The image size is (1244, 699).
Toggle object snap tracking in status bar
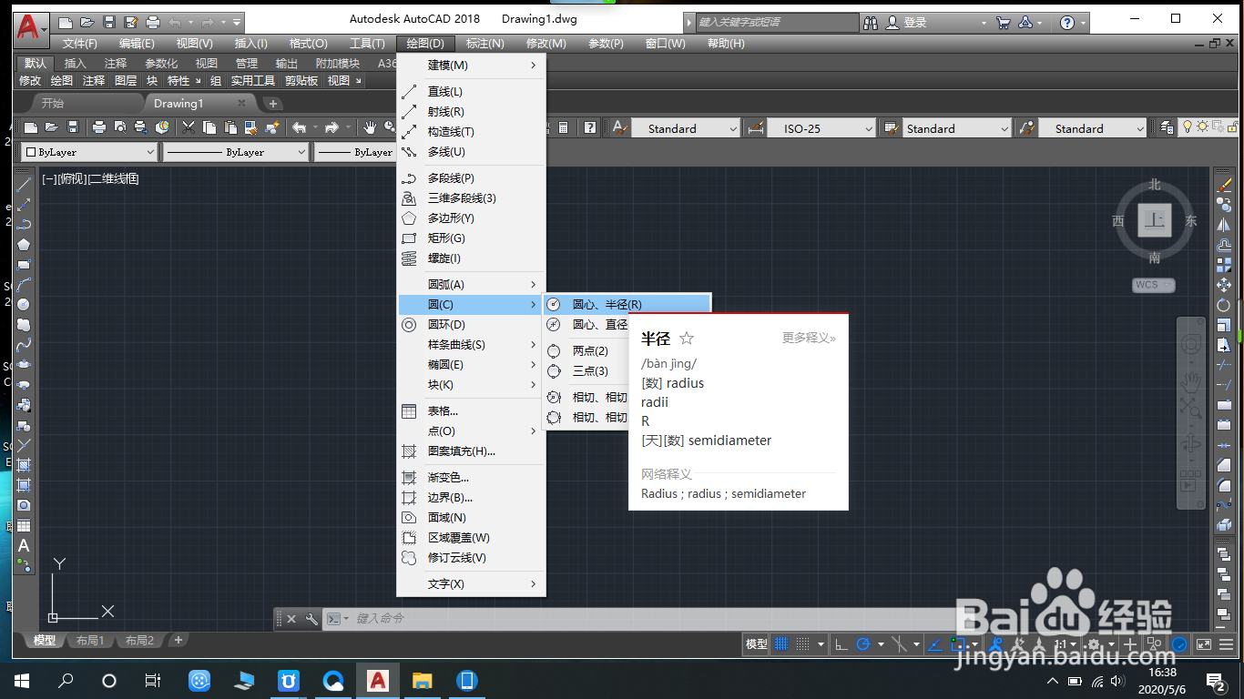coord(934,644)
